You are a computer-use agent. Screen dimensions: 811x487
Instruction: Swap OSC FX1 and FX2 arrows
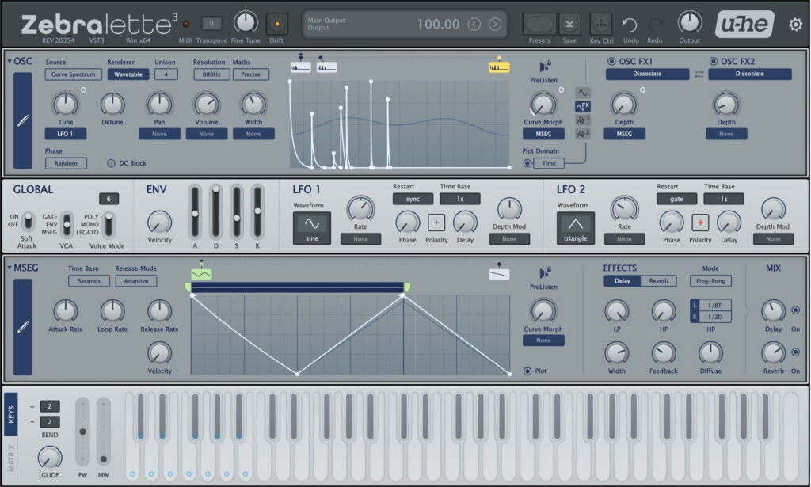point(699,74)
